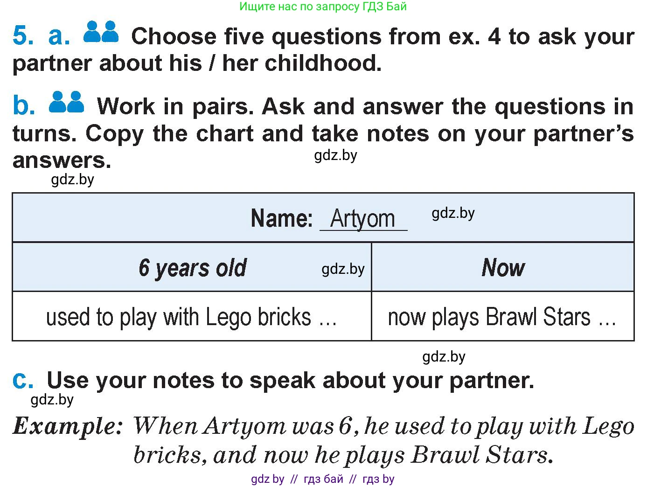647x487 pixels.
Task: Click the gdz.by watermark inside '6 years old' header
Action: [x=343, y=269]
